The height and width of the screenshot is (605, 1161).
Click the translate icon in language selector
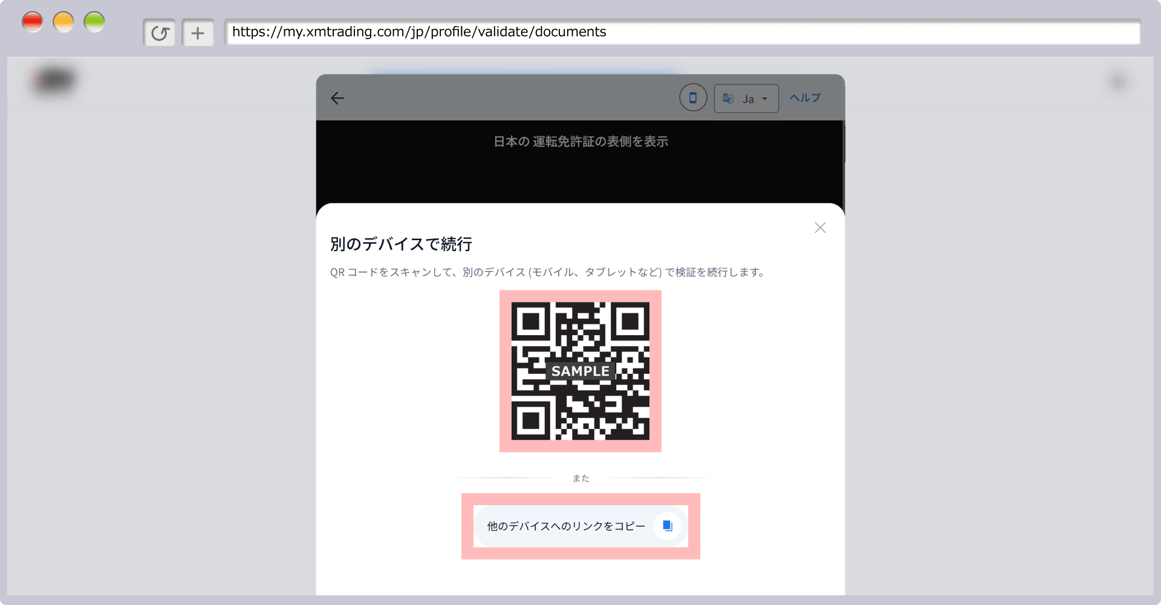click(728, 99)
